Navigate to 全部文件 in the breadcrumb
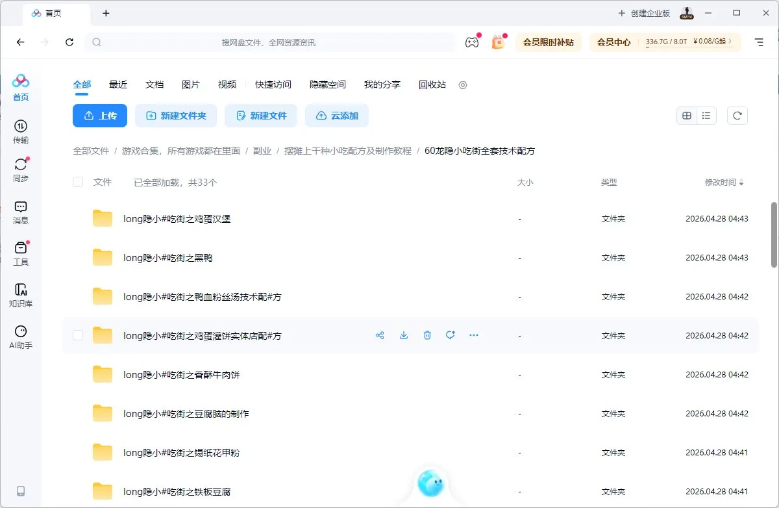Image resolution: width=779 pixels, height=508 pixels. [x=91, y=150]
